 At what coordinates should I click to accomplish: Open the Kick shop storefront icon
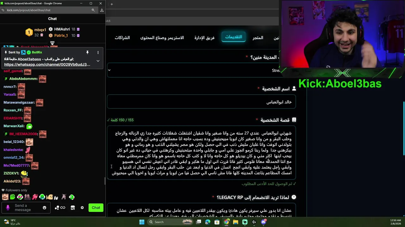point(73,208)
